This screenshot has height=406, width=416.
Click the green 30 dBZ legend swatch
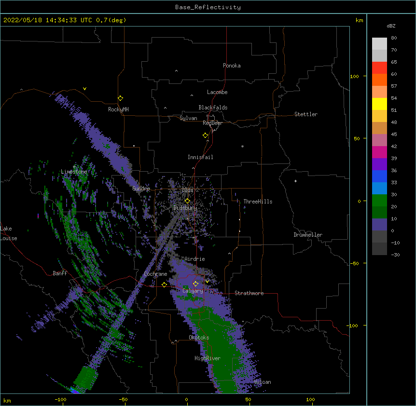pyautogui.click(x=379, y=201)
